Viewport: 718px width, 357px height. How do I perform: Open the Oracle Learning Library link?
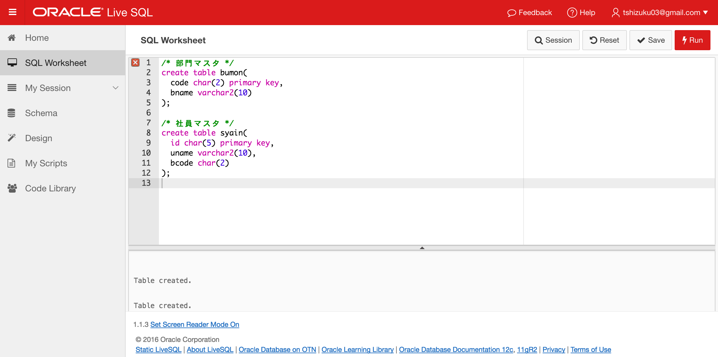(358, 349)
